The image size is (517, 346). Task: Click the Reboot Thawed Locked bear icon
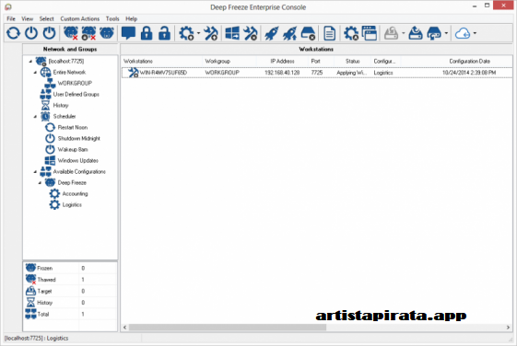tap(88, 33)
